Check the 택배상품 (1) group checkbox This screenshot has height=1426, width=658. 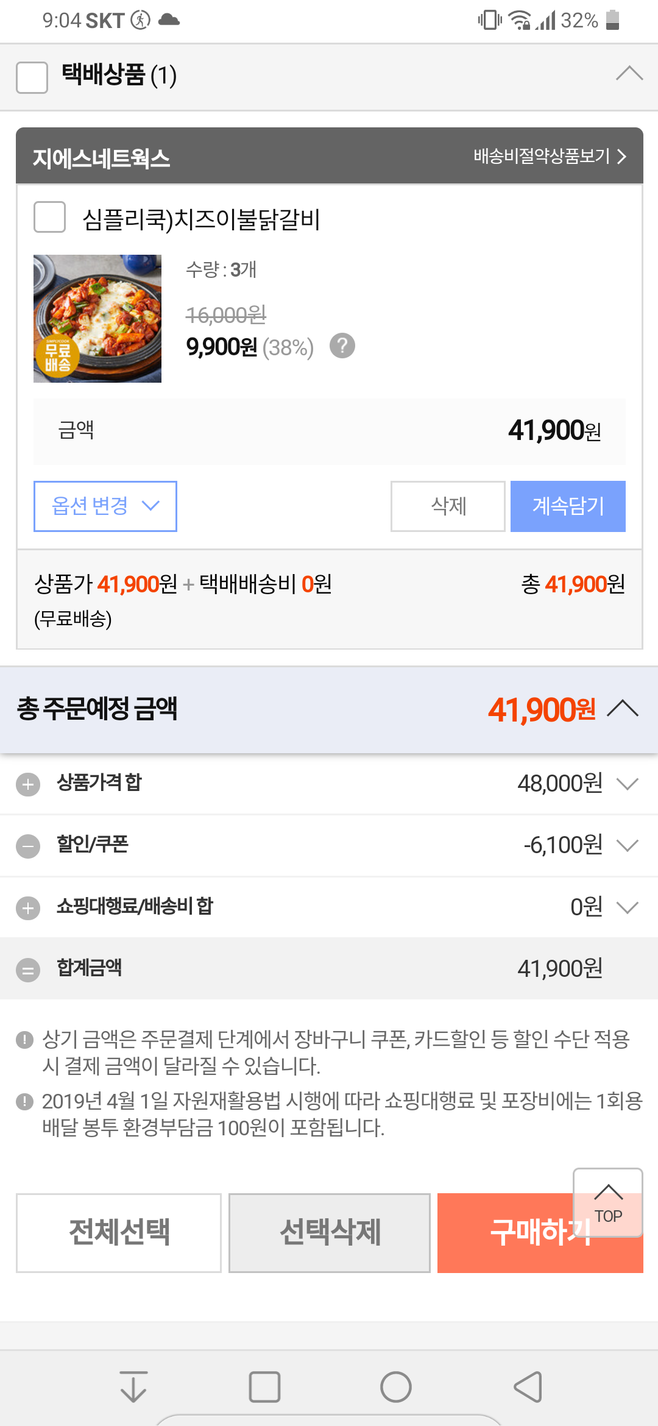coord(32,77)
